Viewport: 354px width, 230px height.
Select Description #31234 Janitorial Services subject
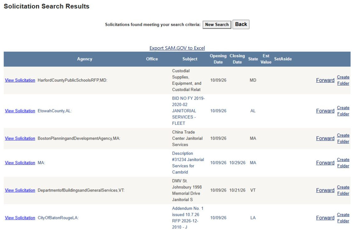[x=188, y=163]
